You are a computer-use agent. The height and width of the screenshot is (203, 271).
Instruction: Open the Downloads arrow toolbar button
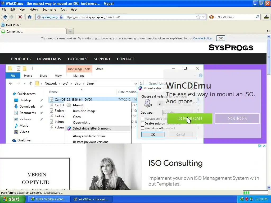[x=266, y=17]
